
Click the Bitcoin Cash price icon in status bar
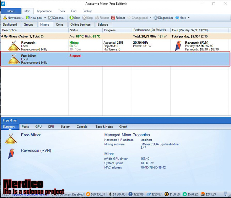pos(184,194)
